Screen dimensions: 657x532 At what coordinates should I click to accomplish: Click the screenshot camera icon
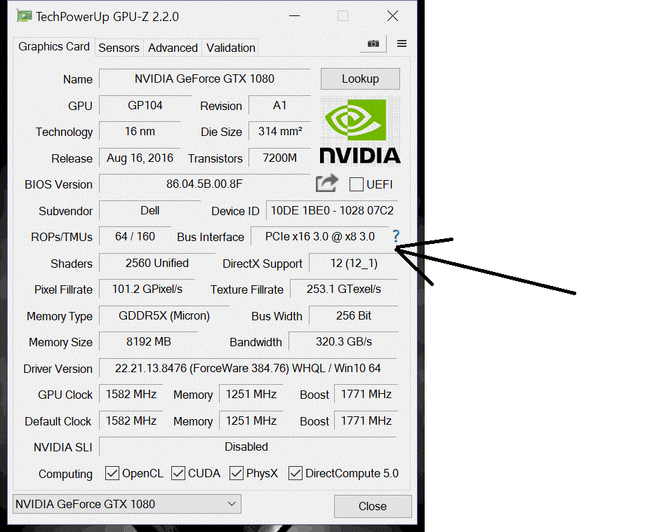click(373, 43)
